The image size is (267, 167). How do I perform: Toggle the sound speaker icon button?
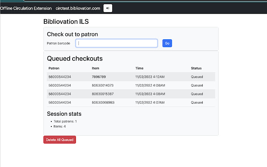[x=108, y=8]
